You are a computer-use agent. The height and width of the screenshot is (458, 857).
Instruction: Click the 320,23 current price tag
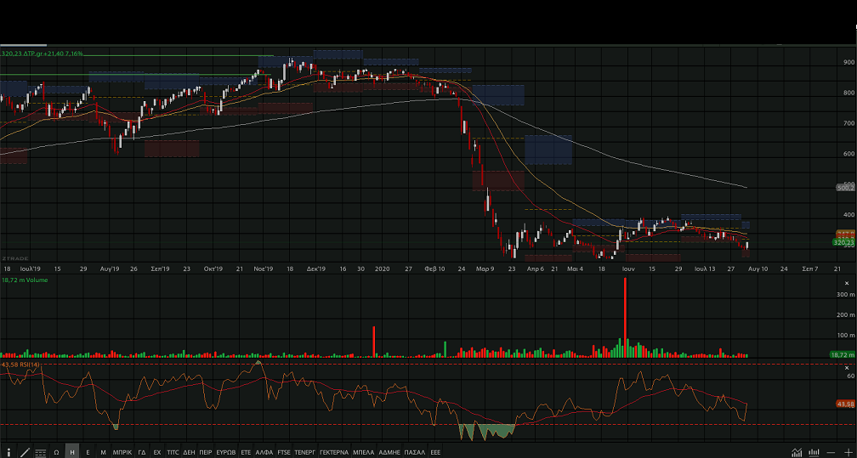coord(843,242)
